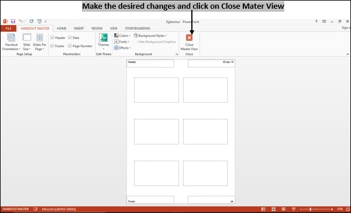The width and height of the screenshot is (351, 213).
Task: Click zoom in plus button
Action: tap(332, 209)
